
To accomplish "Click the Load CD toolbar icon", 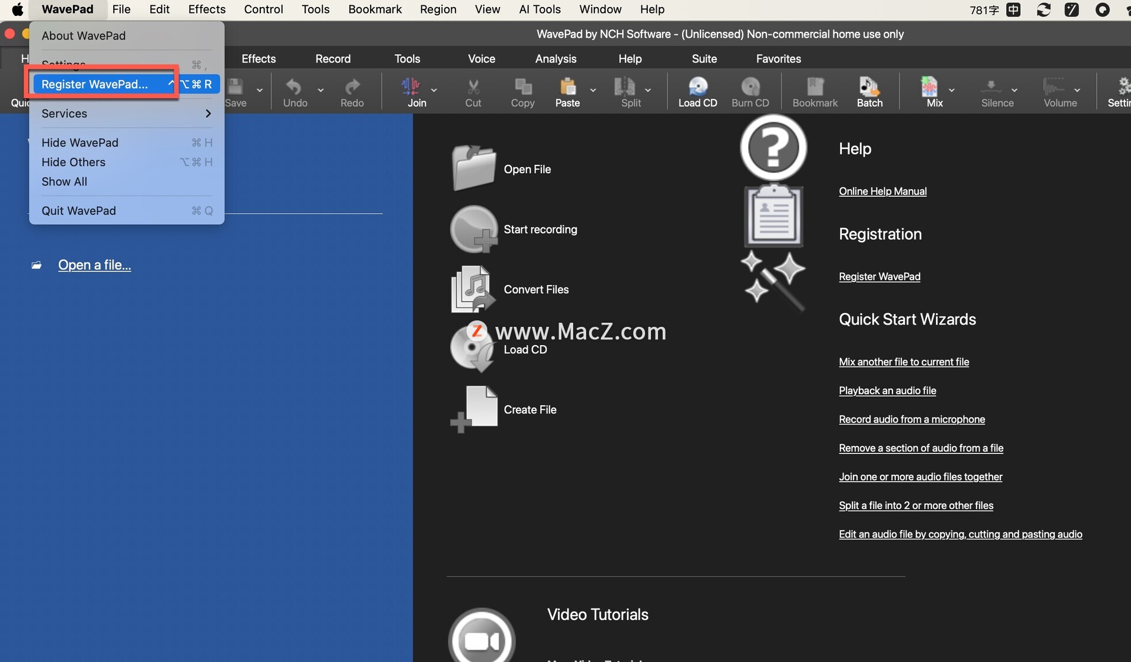I will (698, 87).
